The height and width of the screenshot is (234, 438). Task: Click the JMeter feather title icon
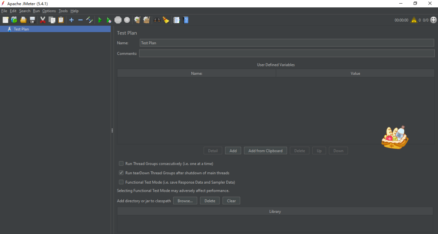3,3
